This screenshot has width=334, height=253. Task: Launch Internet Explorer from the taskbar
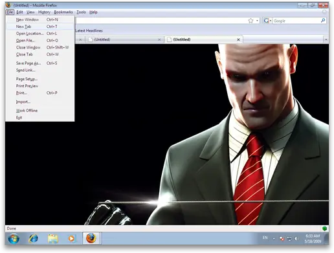click(34, 239)
